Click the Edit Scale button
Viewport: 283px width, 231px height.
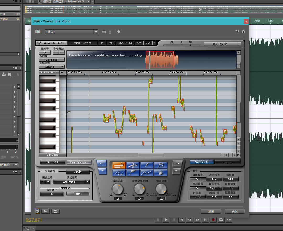(x=52, y=155)
